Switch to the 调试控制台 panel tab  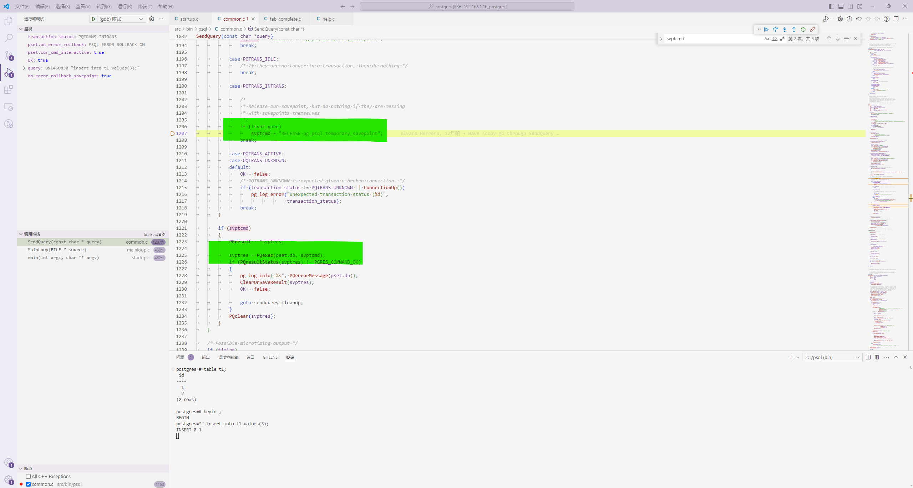click(x=228, y=357)
